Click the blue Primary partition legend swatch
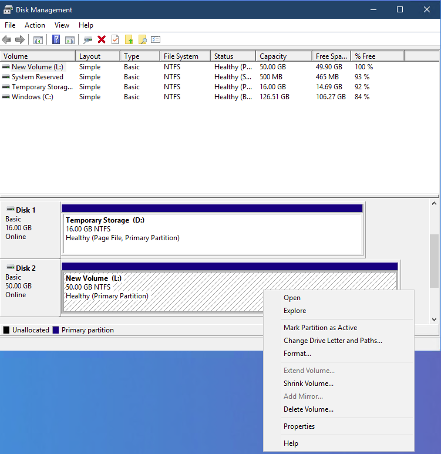The image size is (441, 454). tap(56, 330)
